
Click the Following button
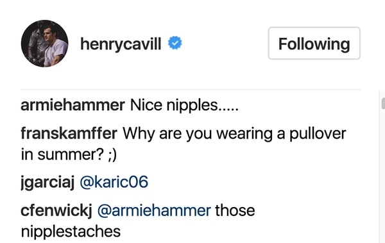click(314, 43)
